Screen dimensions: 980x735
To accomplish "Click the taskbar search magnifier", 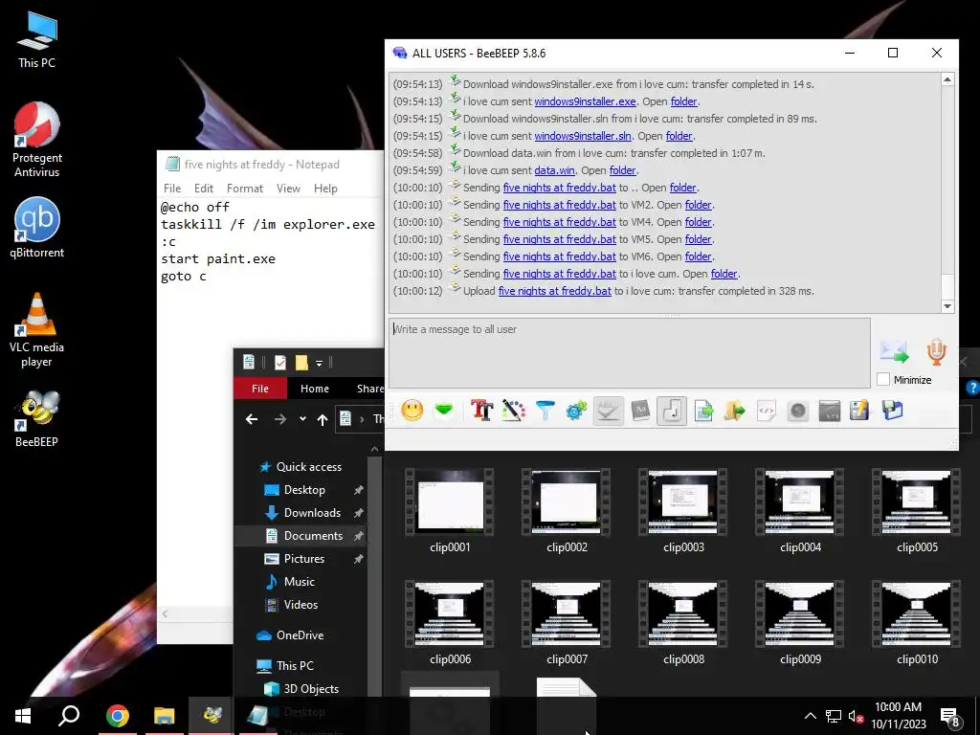I will (69, 716).
